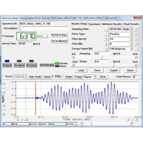This screenshot has height=143, width=143.
Task: Toggle the Filter checkbox
Action: click(x=53, y=76)
